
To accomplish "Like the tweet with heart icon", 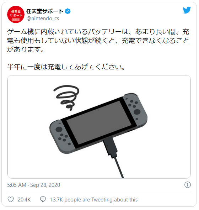I will click(11, 199).
